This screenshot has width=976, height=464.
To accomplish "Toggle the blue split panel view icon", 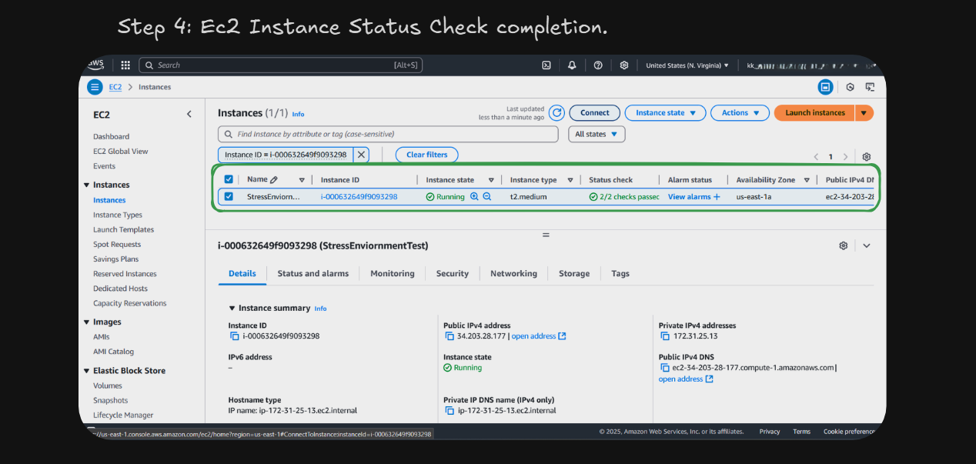I will tap(825, 87).
